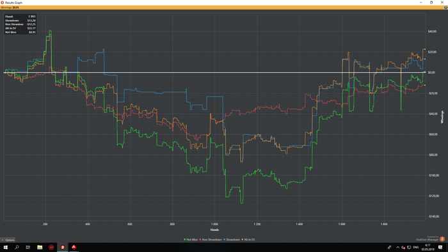Viewport: 448px width, 252px height.
Task: Toggle the Non Showdown legend series
Action: [x=211, y=239]
